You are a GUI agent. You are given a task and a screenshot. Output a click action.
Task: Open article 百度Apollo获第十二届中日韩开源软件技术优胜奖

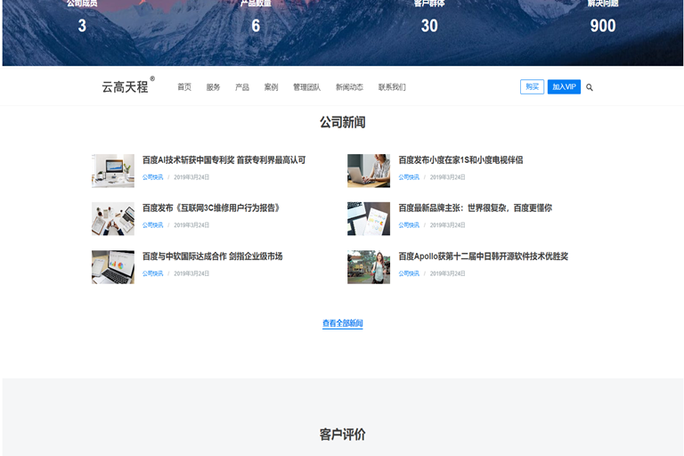(x=484, y=256)
